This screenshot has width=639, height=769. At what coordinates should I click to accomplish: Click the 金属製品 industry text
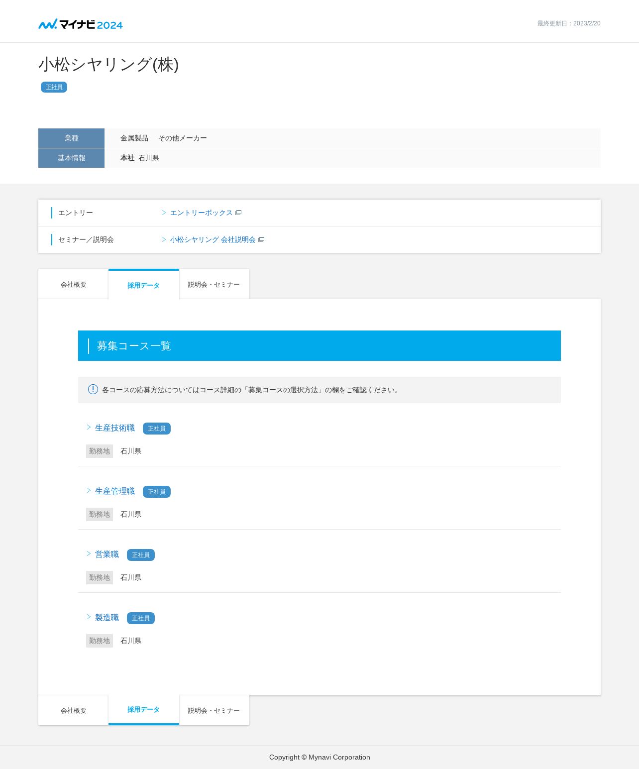(x=134, y=138)
